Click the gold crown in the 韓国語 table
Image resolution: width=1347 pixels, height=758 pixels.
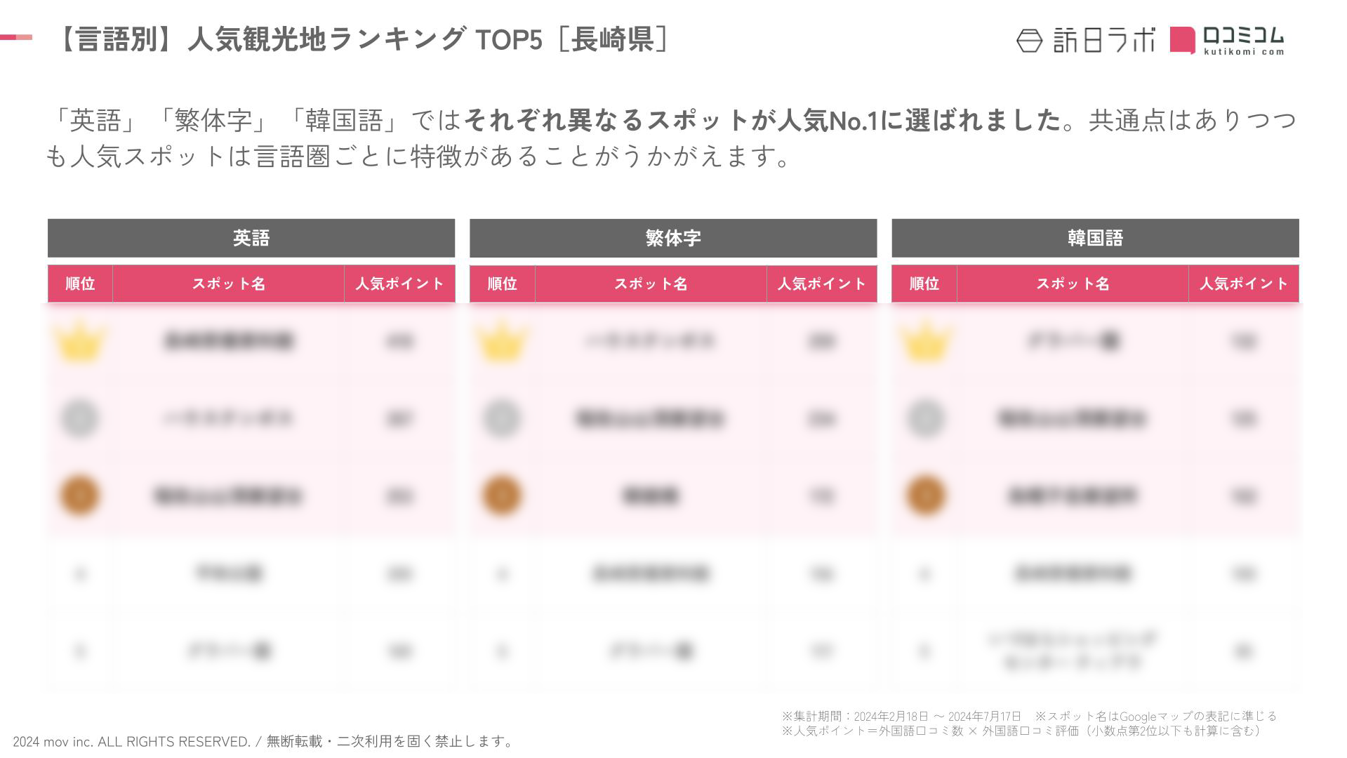point(924,341)
